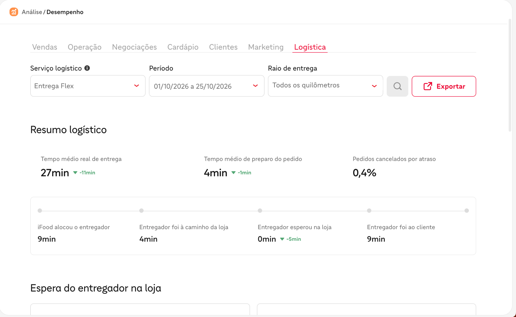Click the Entregador foi ao cliente label
The height and width of the screenshot is (317, 516).
(x=401, y=227)
